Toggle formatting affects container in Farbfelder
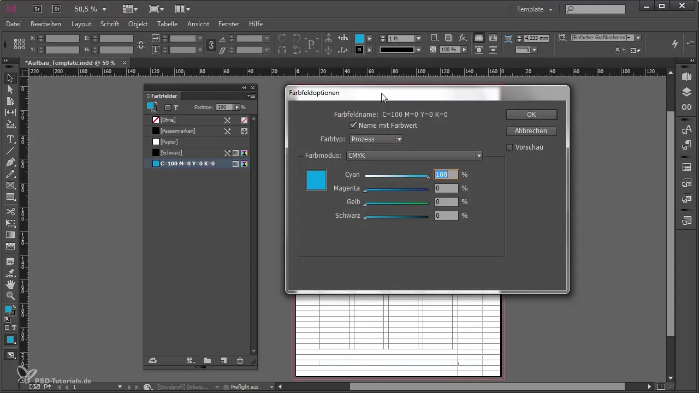Image resolution: width=699 pixels, height=393 pixels. pos(168,108)
